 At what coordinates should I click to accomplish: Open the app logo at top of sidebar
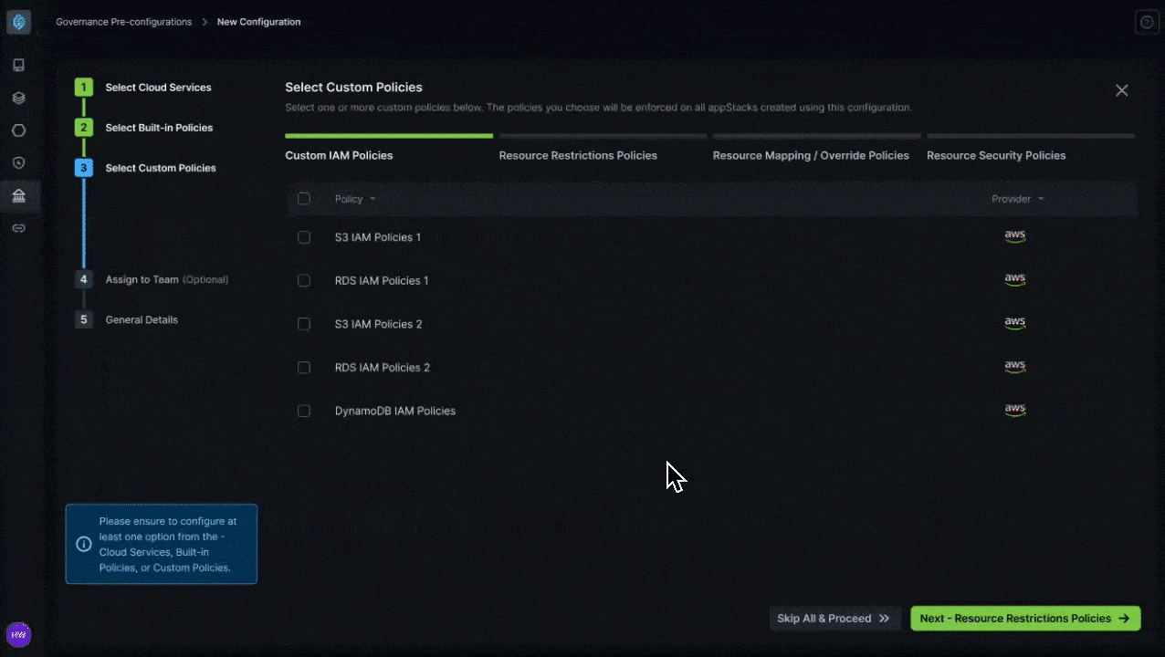[18, 22]
